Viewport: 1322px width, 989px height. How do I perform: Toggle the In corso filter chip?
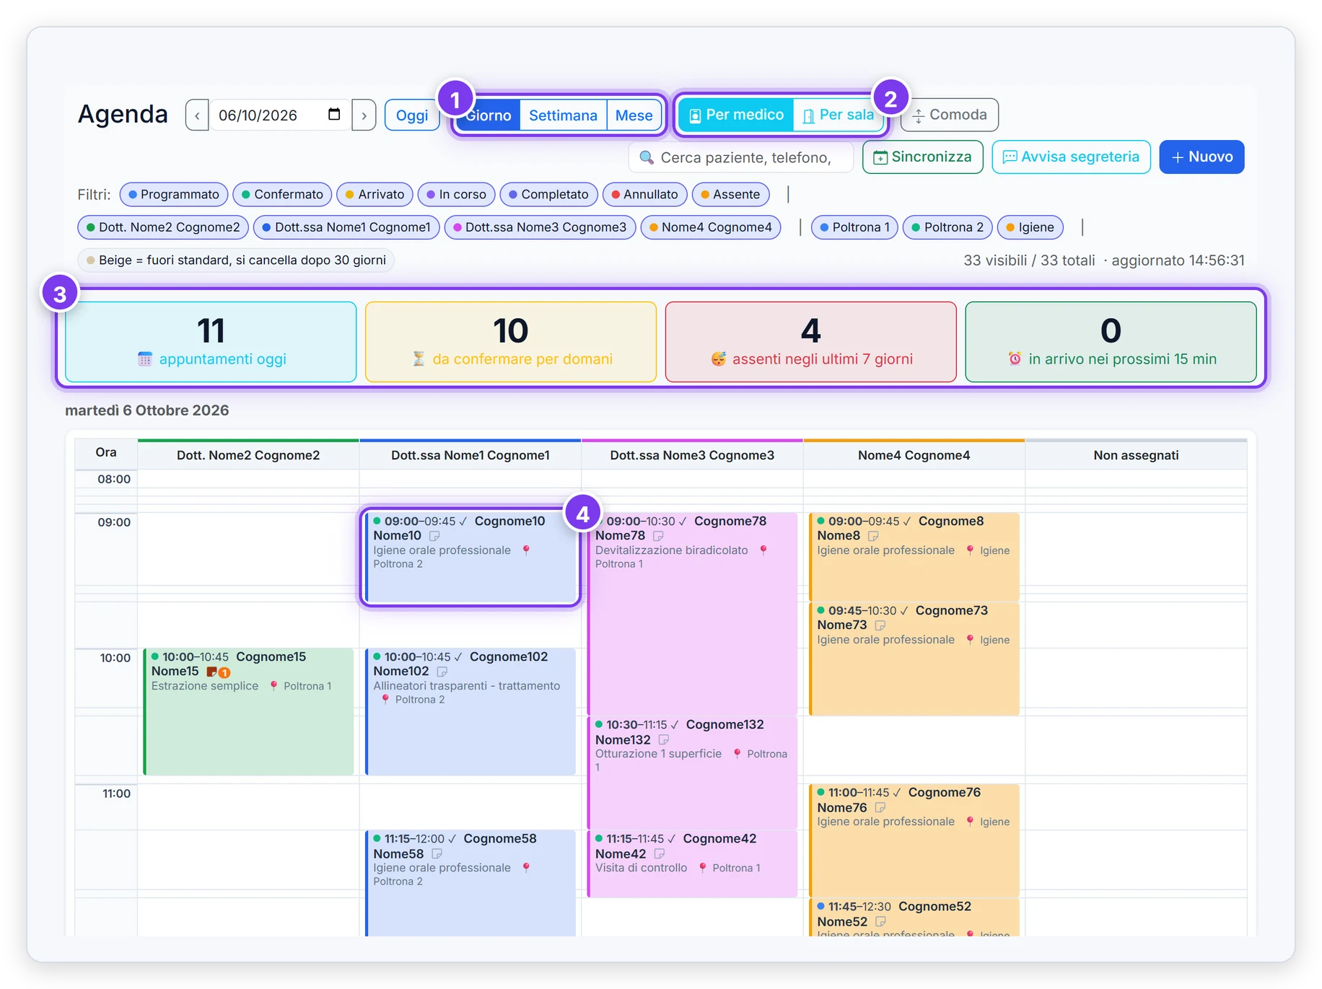(457, 194)
